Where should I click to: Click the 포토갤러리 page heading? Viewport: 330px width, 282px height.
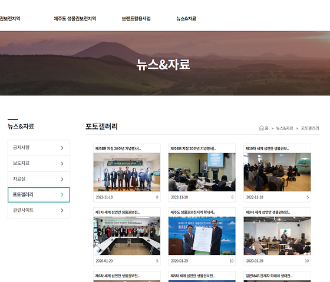[101, 127]
